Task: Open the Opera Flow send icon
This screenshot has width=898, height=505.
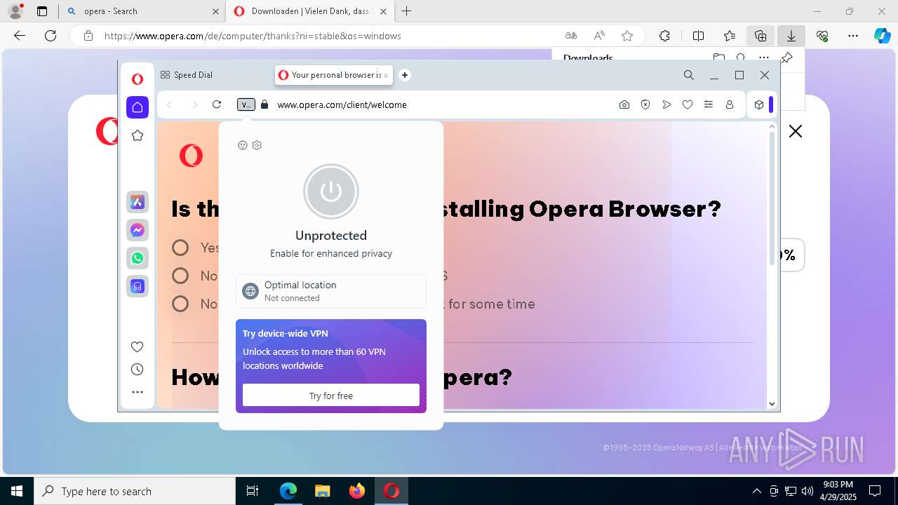Action: click(x=666, y=105)
